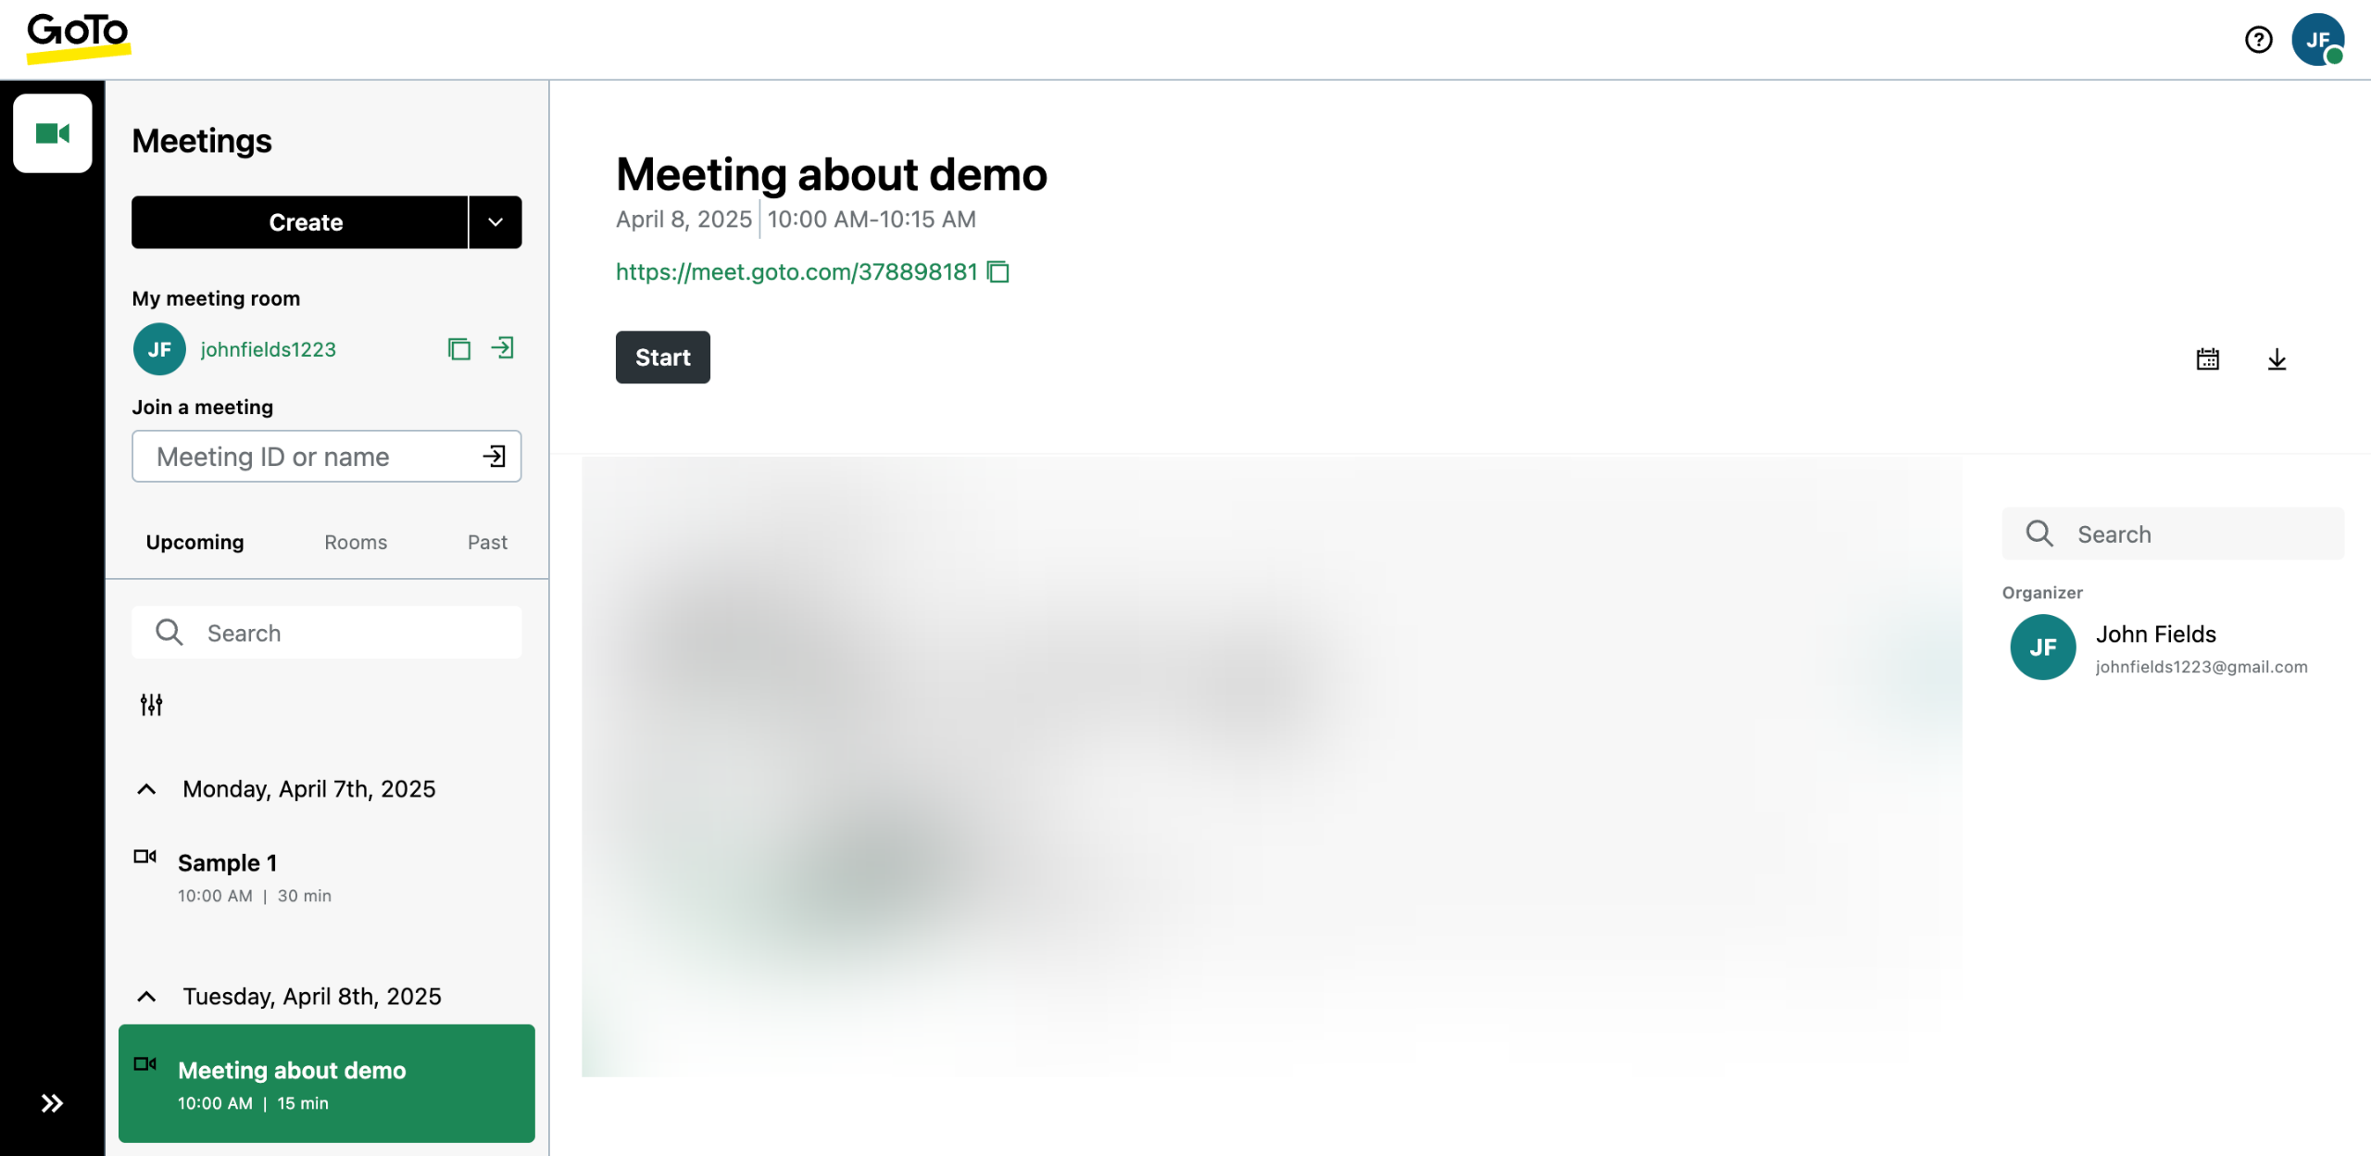Open the Meetings video camera sidebar icon
Image resolution: width=2371 pixels, height=1156 pixels.
[53, 133]
